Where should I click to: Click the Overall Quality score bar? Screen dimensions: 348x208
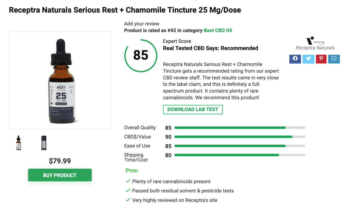[x=240, y=128]
